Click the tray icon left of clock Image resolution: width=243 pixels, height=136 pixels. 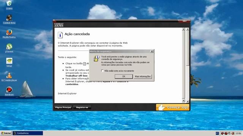point(233,133)
